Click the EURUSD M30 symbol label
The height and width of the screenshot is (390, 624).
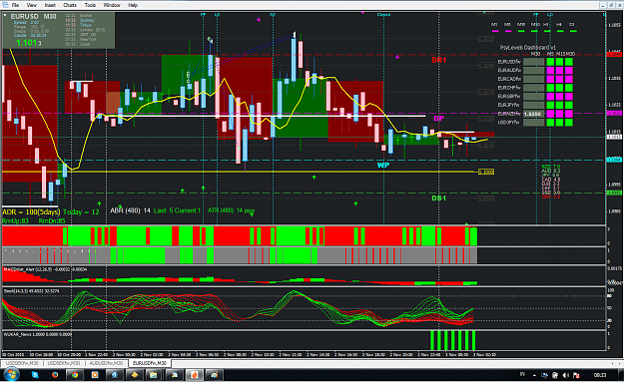tap(33, 17)
